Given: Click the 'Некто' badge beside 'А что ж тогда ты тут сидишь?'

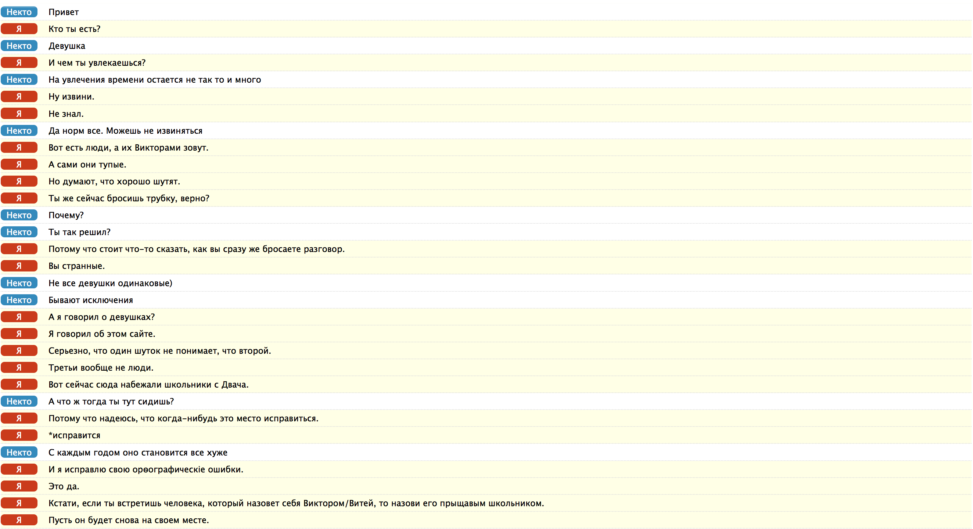Looking at the screenshot, I should (x=19, y=402).
